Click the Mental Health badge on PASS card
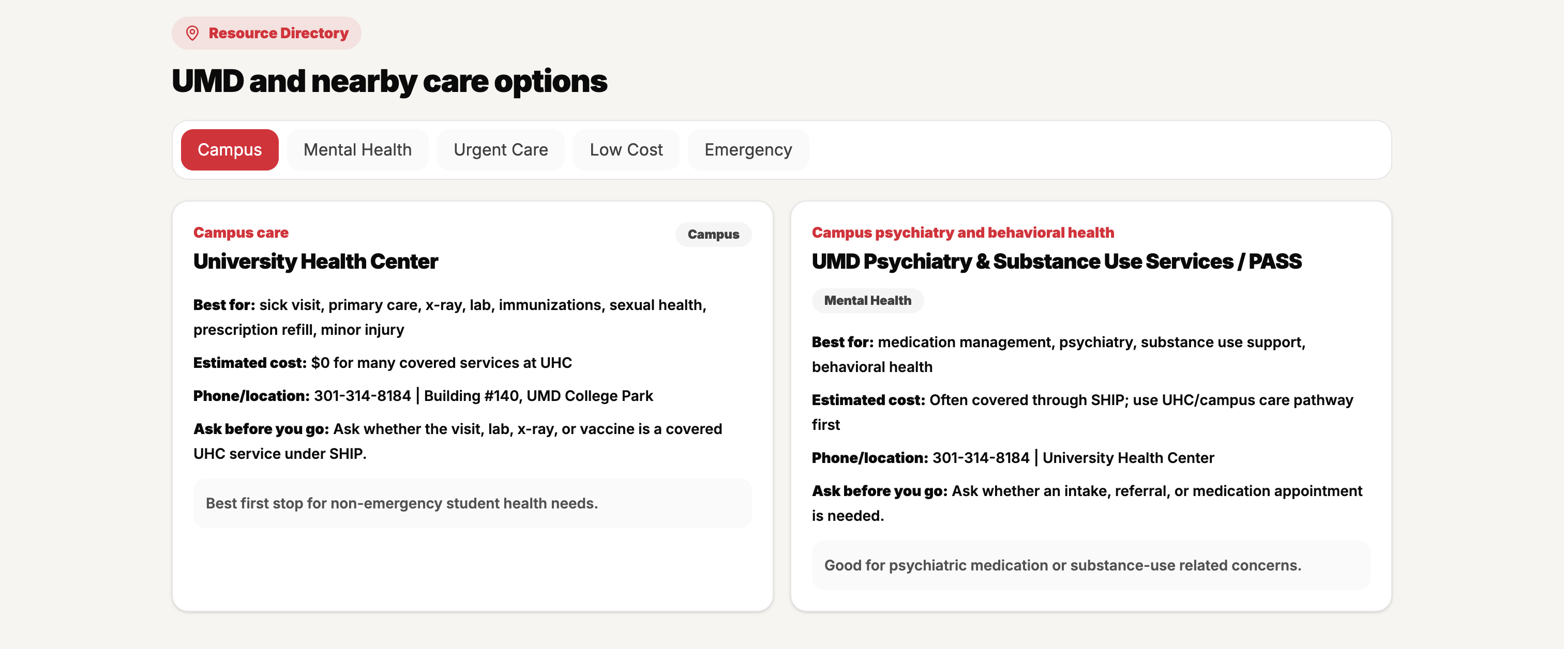This screenshot has width=1564, height=649. 867,301
